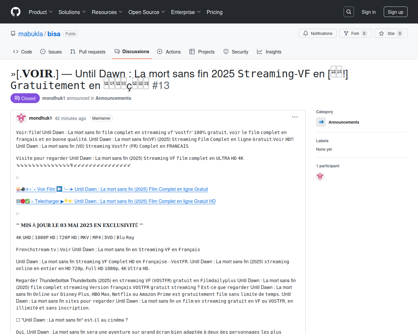
Task: Click the 42 minutes ago timestamp
Action: pyautogui.click(x=71, y=118)
